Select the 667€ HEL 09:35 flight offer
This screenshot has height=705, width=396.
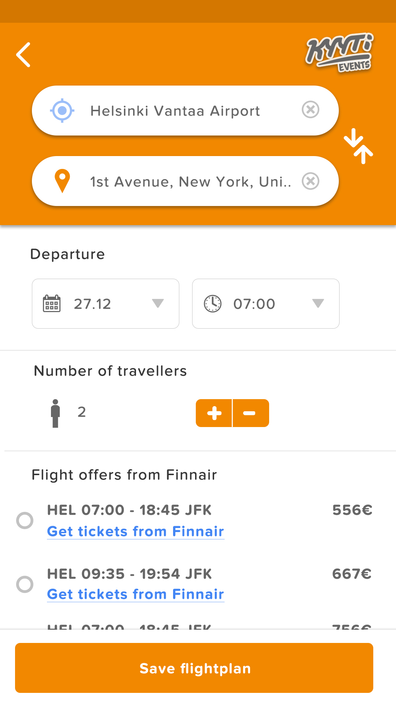coord(25,584)
